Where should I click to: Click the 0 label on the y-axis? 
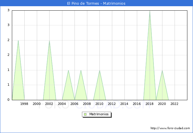click(9, 100)
